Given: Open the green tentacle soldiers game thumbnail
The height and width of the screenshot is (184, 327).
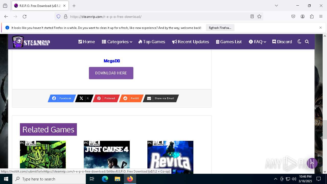Looking at the screenshot, I should (43, 155).
